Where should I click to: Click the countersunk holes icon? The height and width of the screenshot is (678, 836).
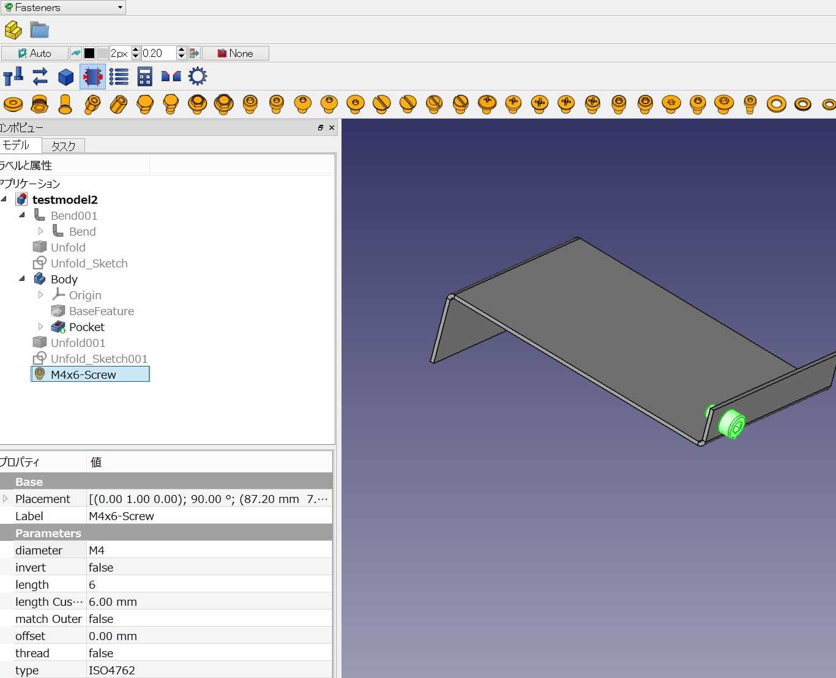point(171,76)
